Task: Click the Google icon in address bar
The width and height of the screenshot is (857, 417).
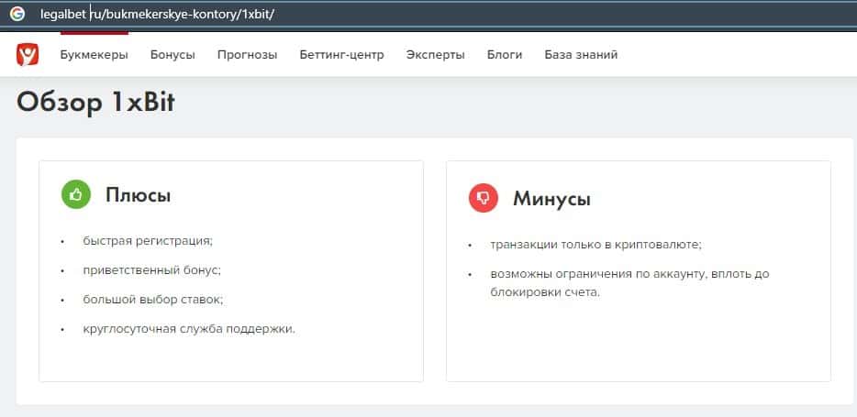Action: pos(17,14)
